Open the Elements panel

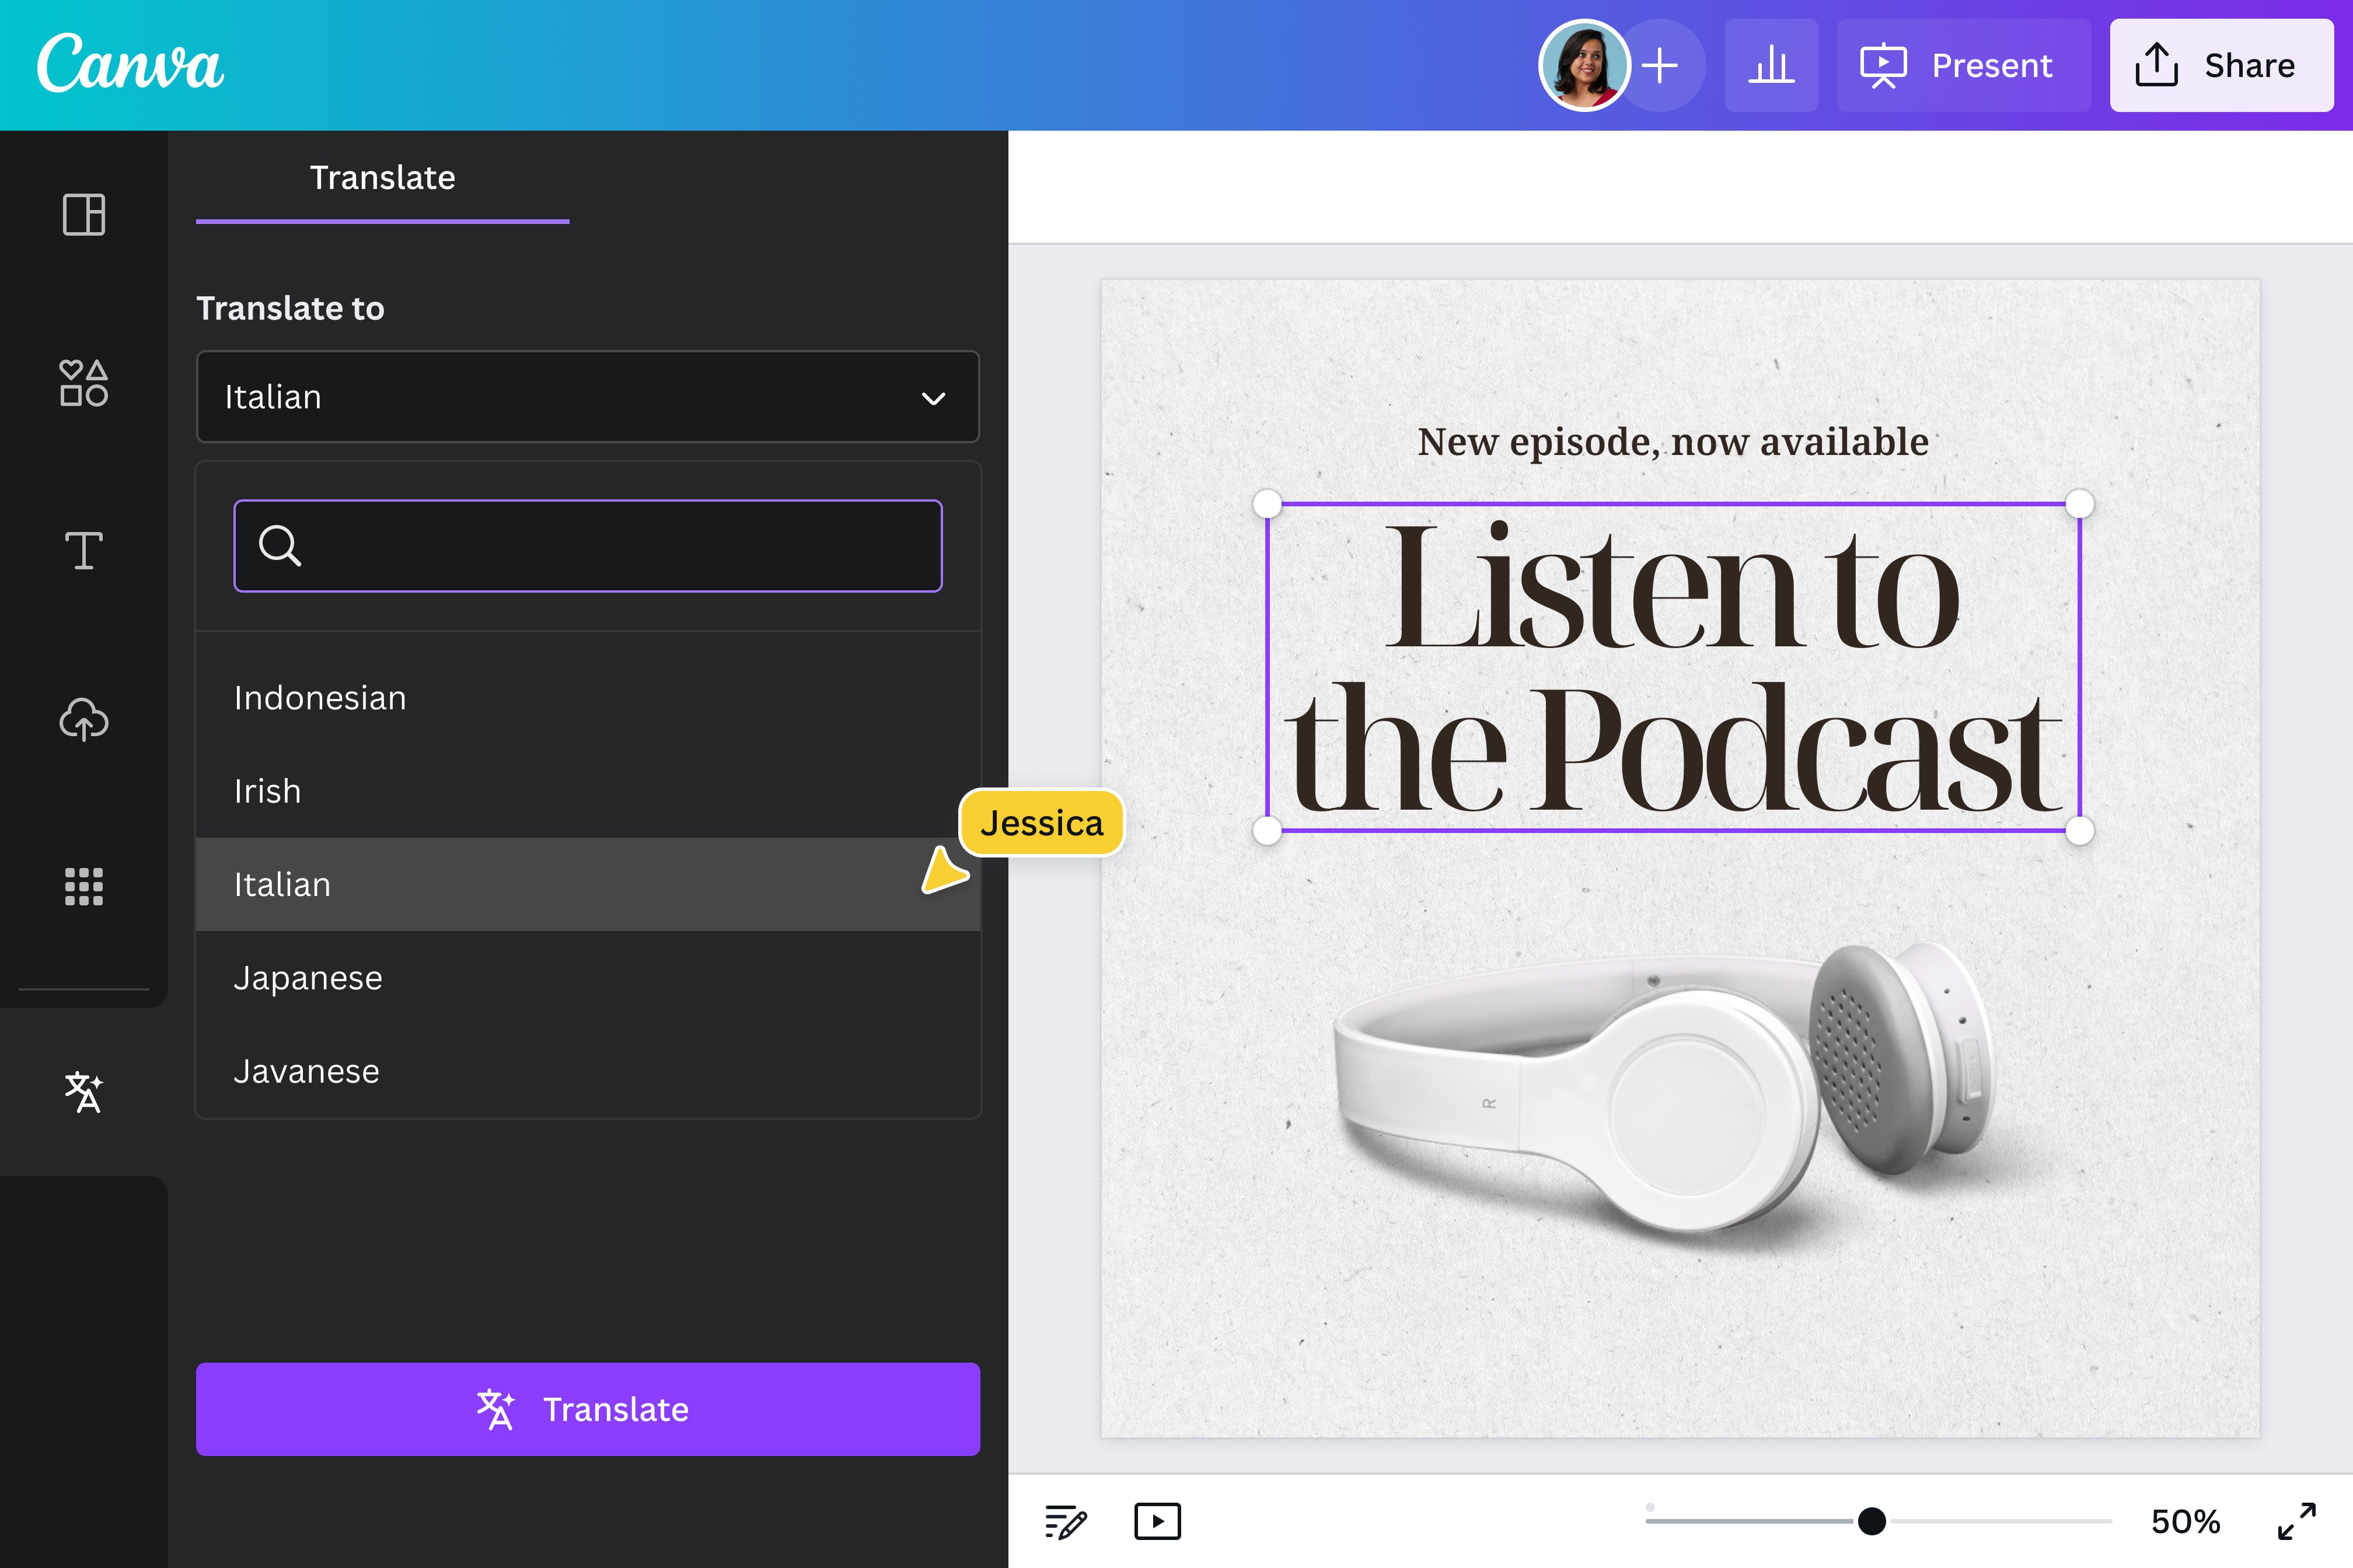84,384
